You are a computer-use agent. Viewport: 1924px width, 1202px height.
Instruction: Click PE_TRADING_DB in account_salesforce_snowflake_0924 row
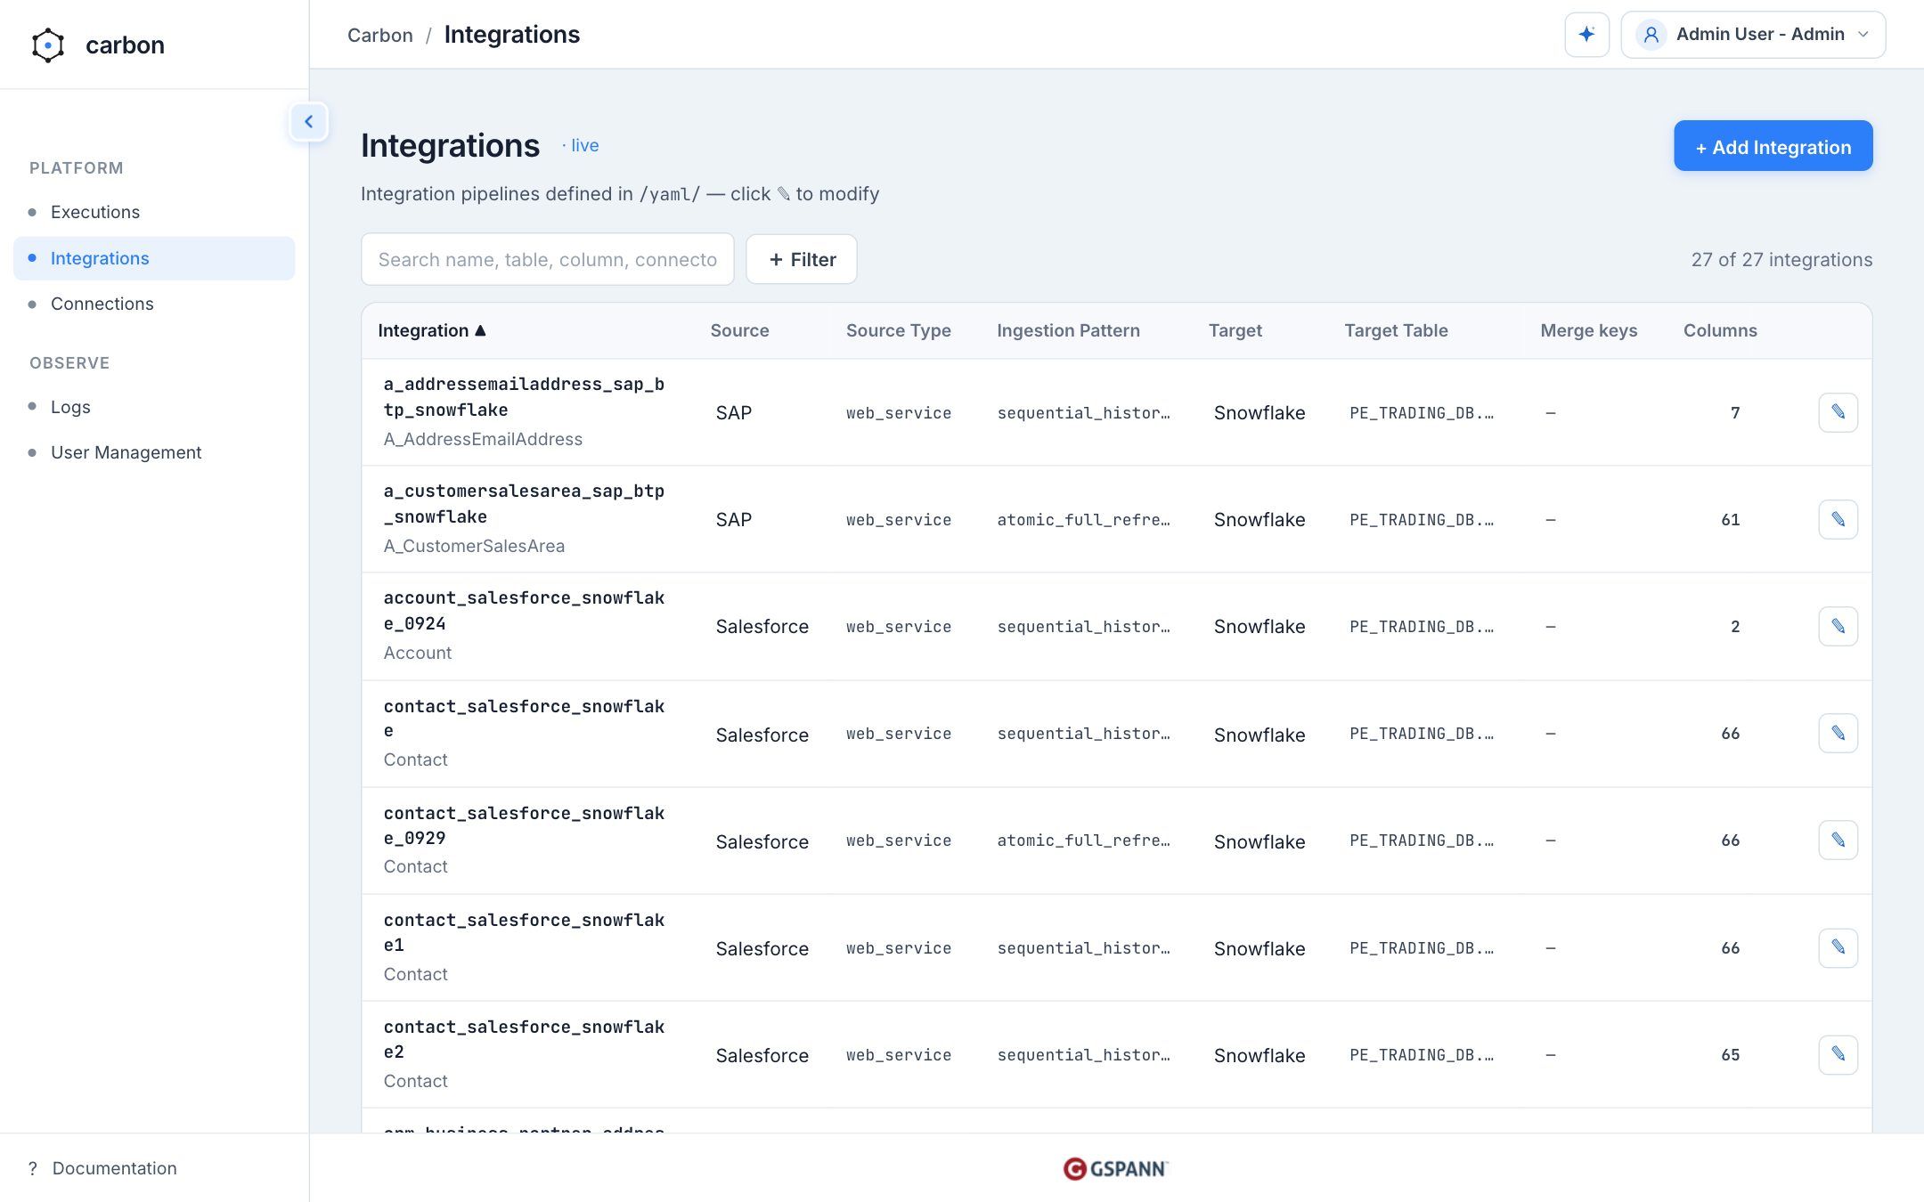(x=1422, y=626)
